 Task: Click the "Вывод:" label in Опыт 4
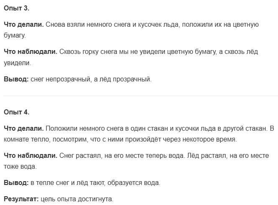click(x=16, y=182)
